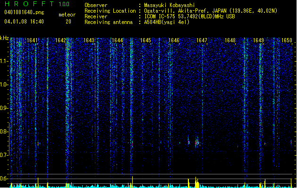Image resolution: width=297 pixels, height=188 pixels.
Task: Click the HROFFT 1.0.0 title text
Action: 37,4
